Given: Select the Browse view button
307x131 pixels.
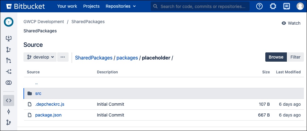Looking at the screenshot, I should coord(276,57).
